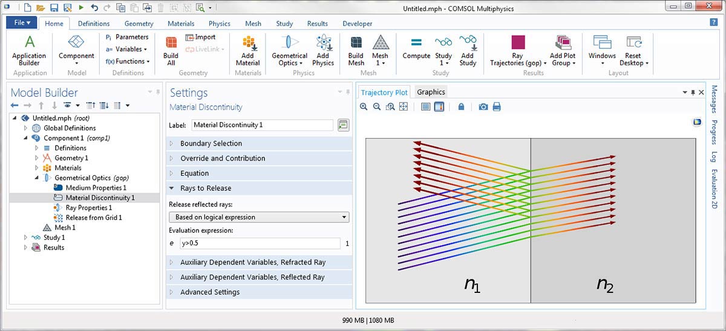
Task: Expand the Study 1 tree node
Action: (x=25, y=237)
